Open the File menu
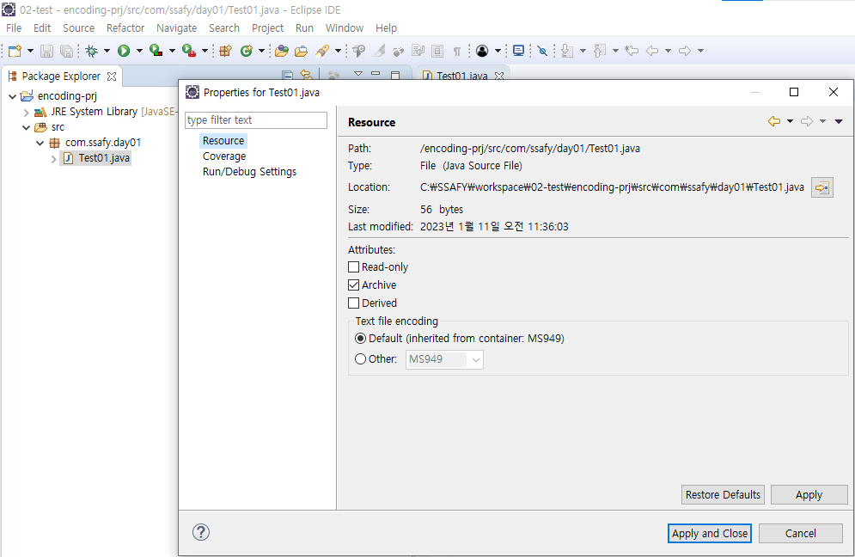Screen dimensions: 855x557 point(14,28)
